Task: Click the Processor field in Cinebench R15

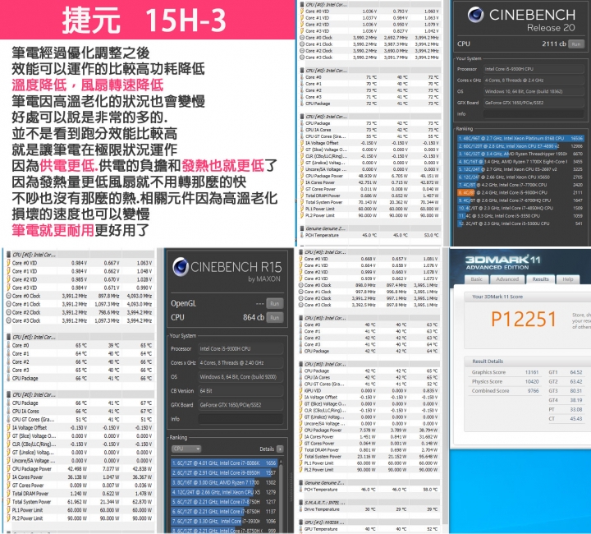Action: pos(241,349)
